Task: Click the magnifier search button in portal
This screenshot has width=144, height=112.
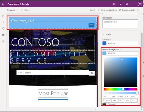Action: point(92,73)
